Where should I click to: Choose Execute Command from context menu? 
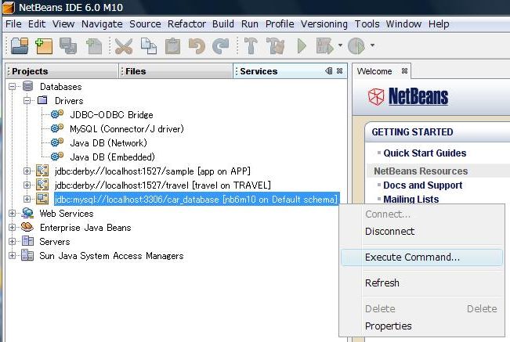click(412, 257)
